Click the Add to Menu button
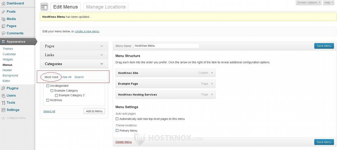This screenshot has height=150, width=338. coord(94,111)
